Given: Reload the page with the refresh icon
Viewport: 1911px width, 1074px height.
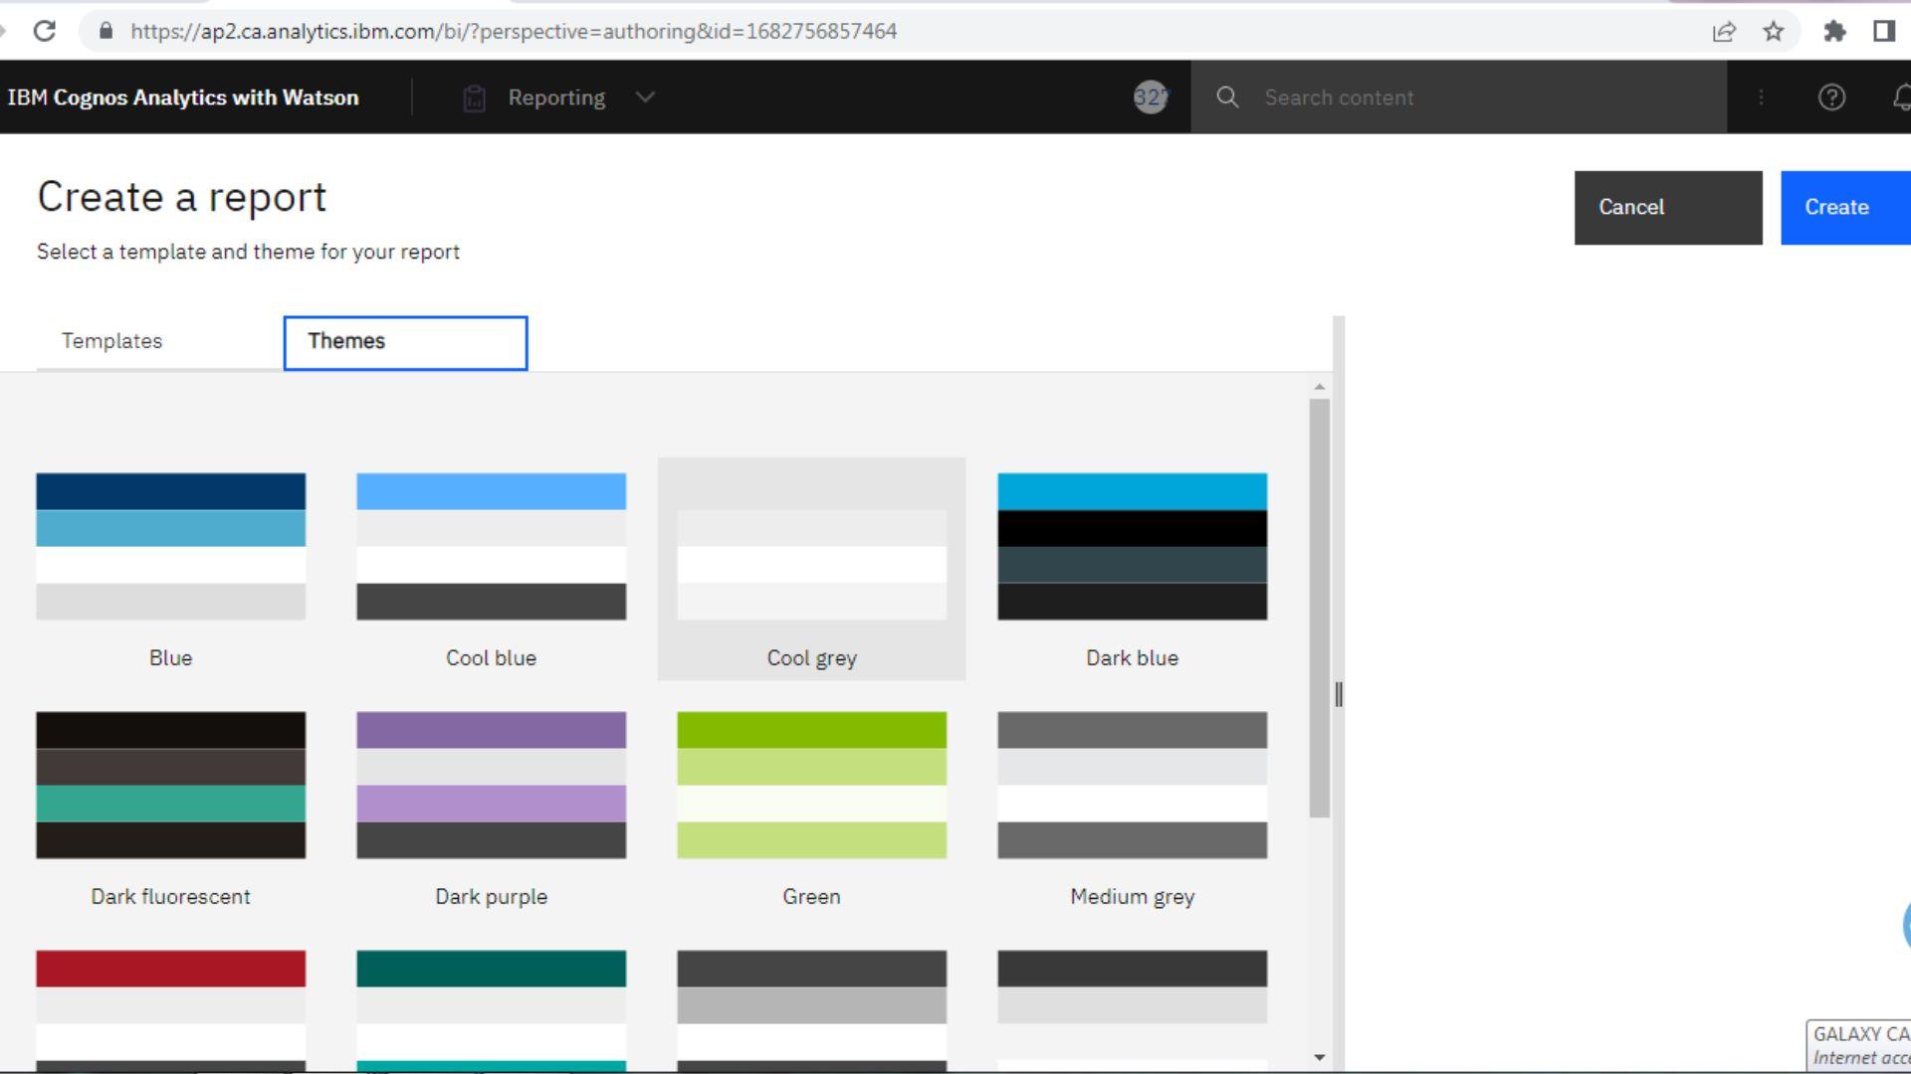Looking at the screenshot, I should (46, 31).
